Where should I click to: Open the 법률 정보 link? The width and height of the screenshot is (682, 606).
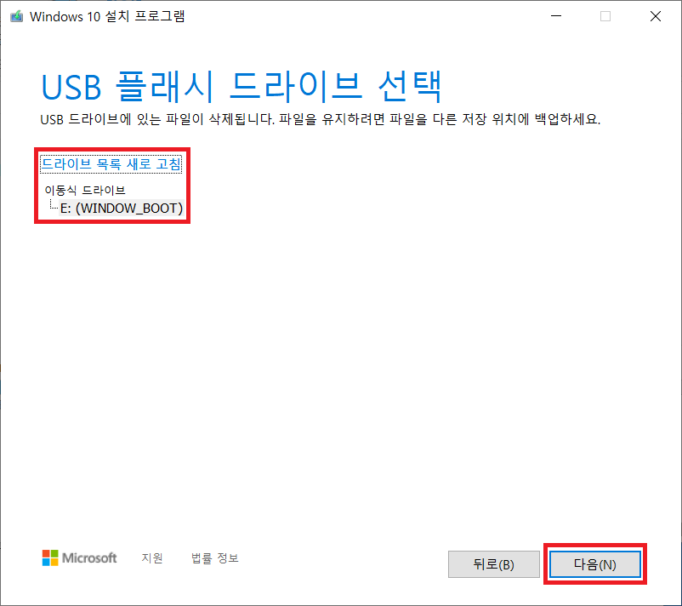tap(215, 557)
